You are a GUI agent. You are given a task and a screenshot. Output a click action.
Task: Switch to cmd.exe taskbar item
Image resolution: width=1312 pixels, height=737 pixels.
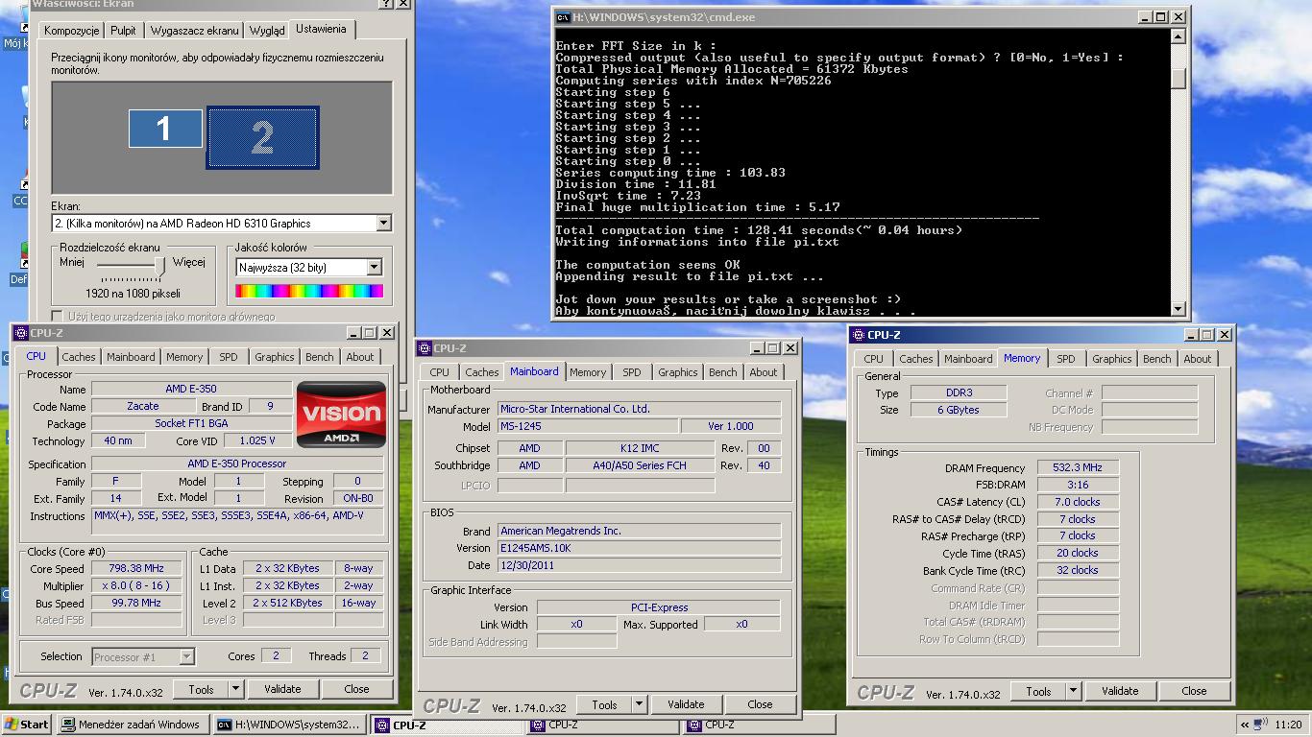(x=289, y=725)
